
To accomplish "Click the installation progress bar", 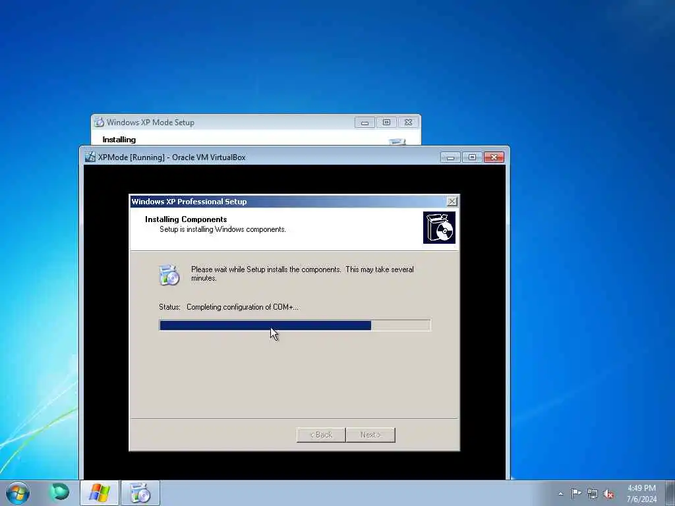I will click(295, 325).
